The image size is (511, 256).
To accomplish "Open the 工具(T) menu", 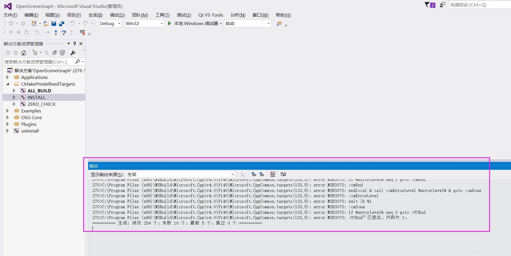I will click(x=162, y=15).
